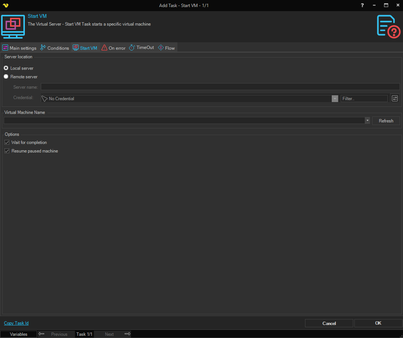The image size is (403, 338).
Task: Click the Start VM monitor icon in header
Action: [x=13, y=26]
